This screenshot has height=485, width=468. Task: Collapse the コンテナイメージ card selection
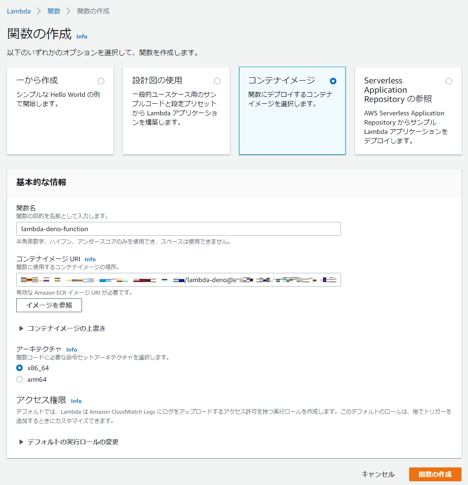333,81
